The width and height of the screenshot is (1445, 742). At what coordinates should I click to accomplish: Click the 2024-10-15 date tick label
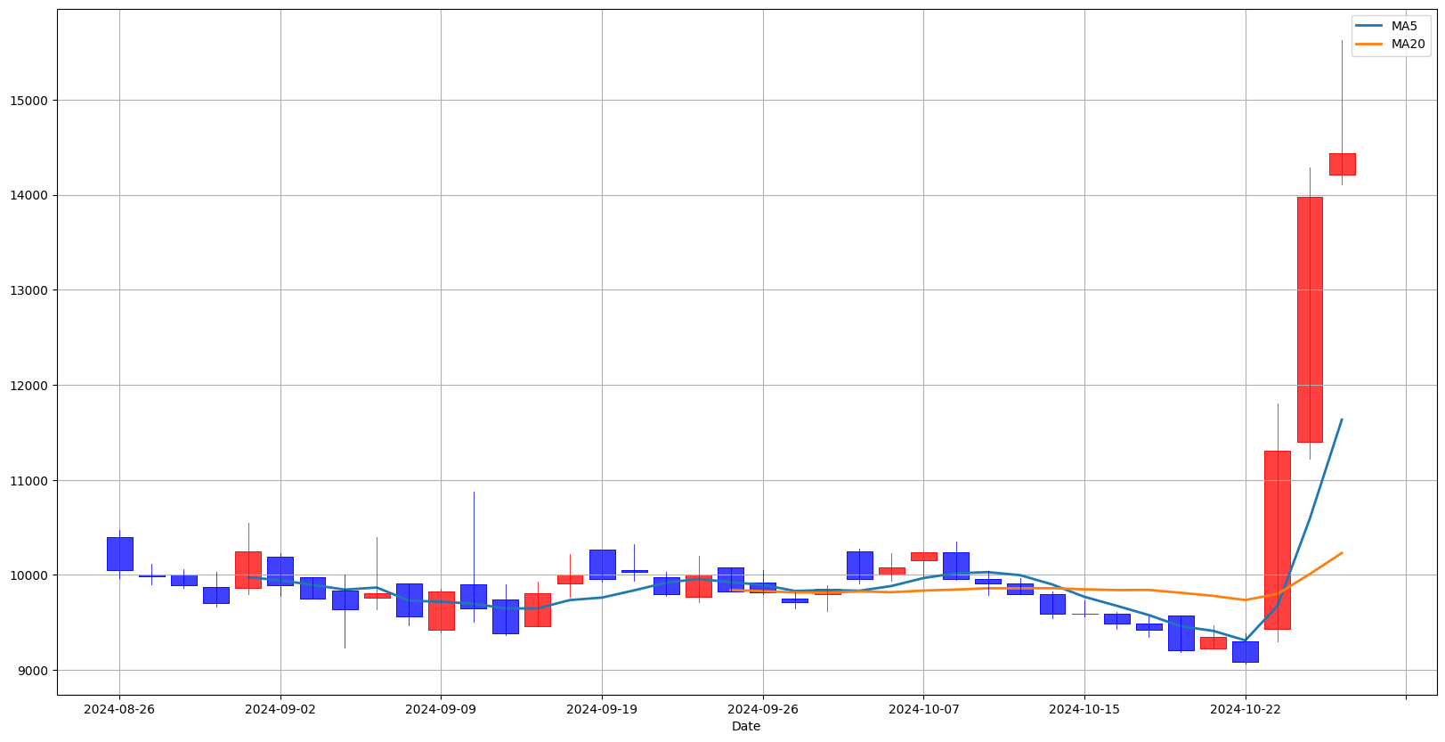click(x=1084, y=709)
